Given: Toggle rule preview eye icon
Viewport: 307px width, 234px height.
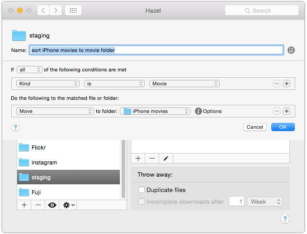Looking at the screenshot, I should 52,205.
